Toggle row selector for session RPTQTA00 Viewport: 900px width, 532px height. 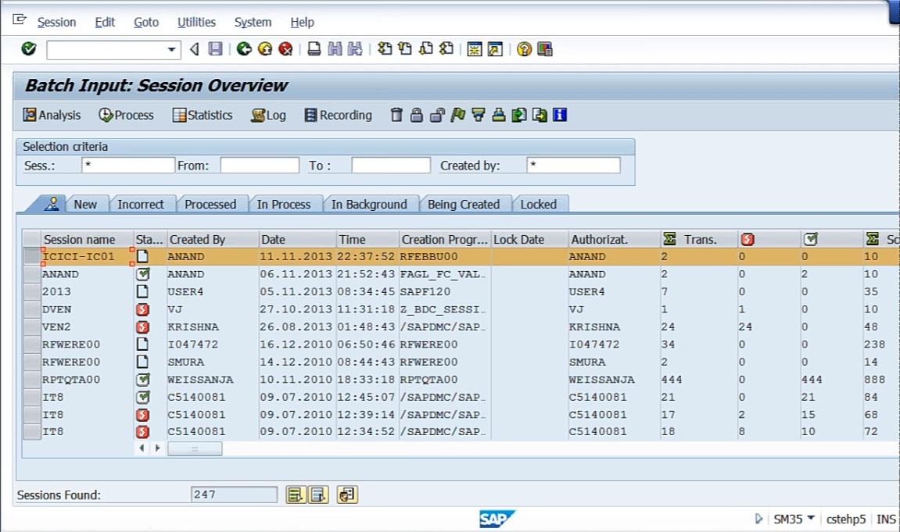click(x=32, y=380)
